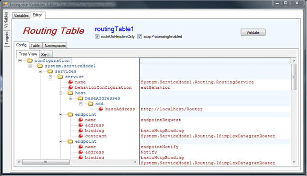The width and height of the screenshot is (307, 176).
Task: Switch to the Variables tab
Action: [x=21, y=15]
